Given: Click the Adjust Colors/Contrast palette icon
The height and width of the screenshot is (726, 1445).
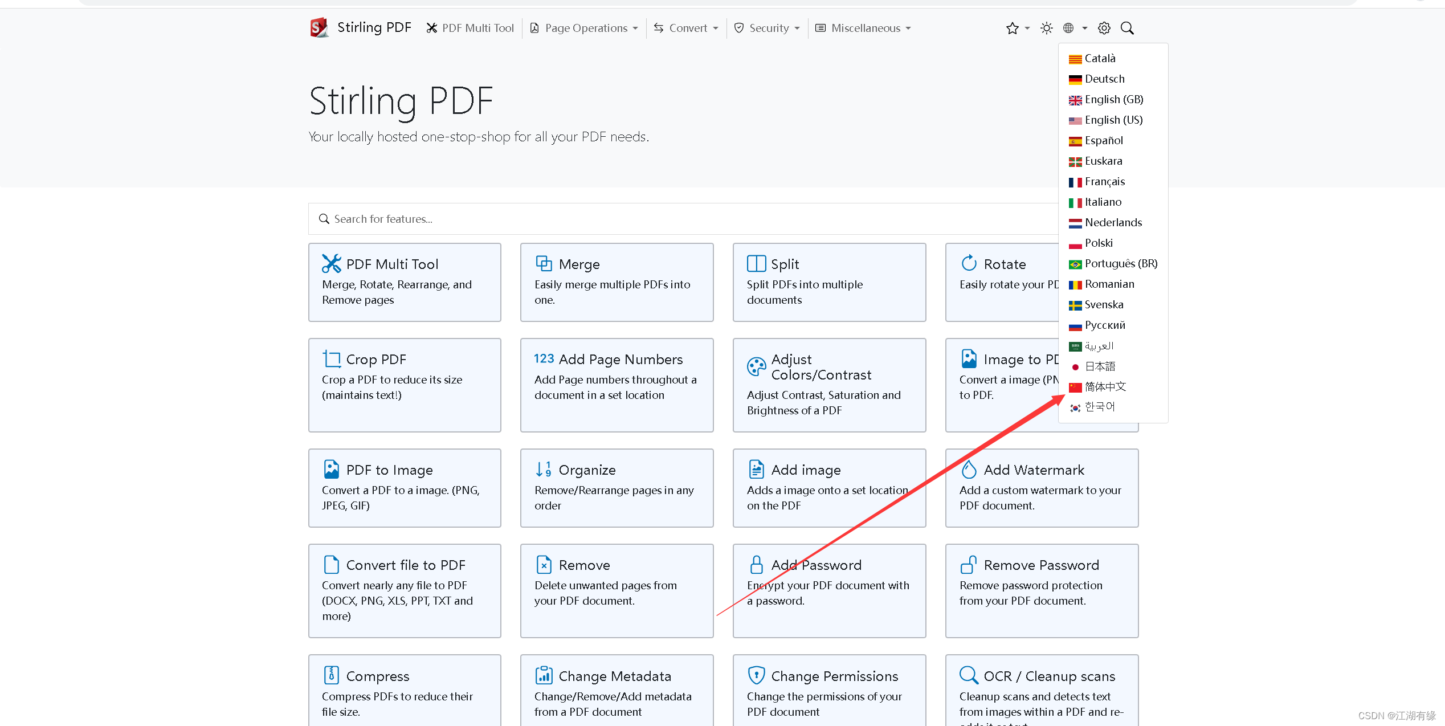Looking at the screenshot, I should [757, 367].
